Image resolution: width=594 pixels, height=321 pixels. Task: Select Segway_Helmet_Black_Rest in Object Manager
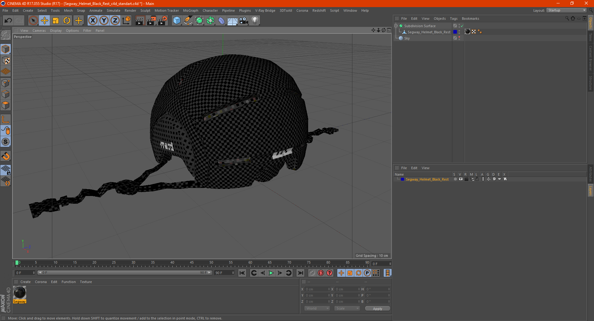[429, 32]
